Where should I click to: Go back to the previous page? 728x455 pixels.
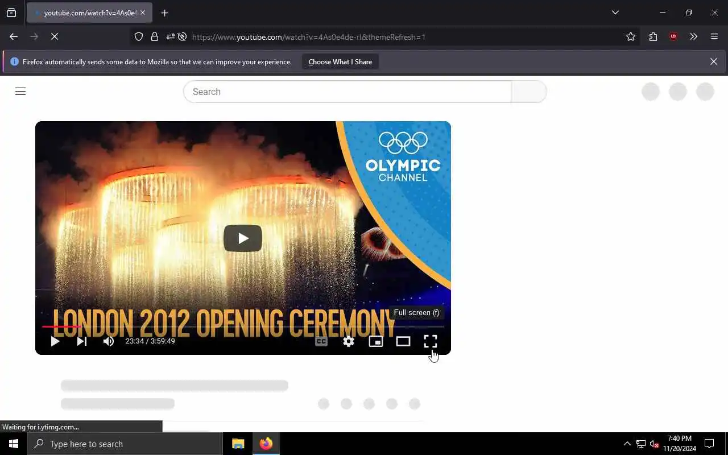pos(14,36)
